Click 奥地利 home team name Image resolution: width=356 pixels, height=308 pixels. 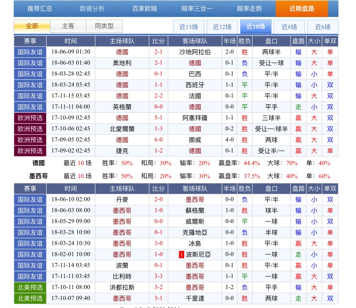pos(122,63)
